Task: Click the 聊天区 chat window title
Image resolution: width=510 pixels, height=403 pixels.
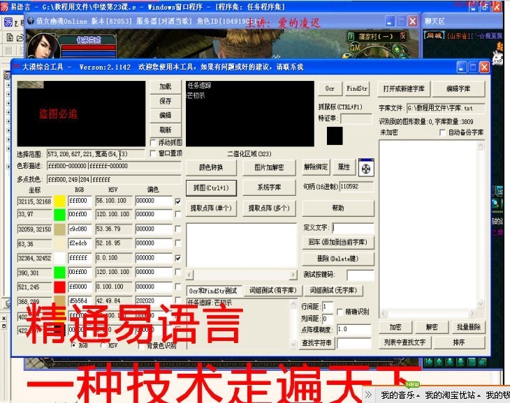Action: click(435, 22)
